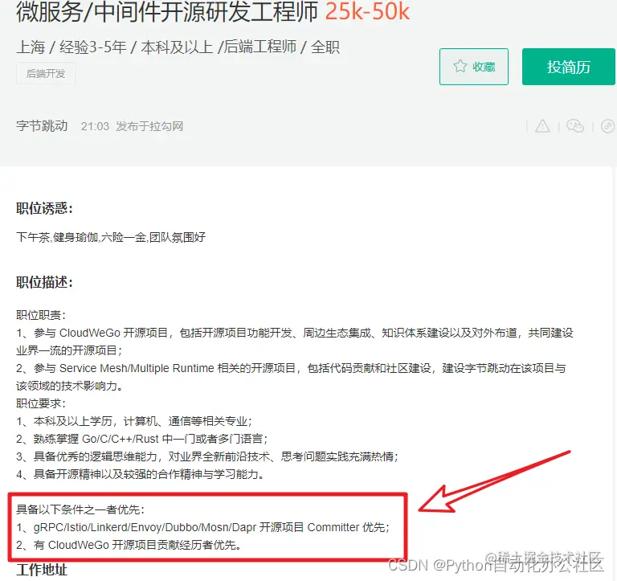Click requirement 具备开源精神以及较强的合作精神

tap(140, 474)
